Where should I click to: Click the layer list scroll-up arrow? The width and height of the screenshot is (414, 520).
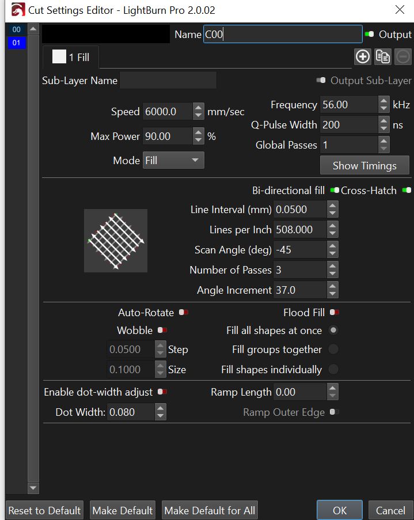(33, 29)
